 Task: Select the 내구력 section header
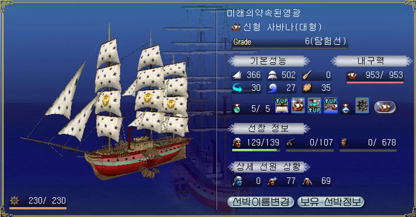click(x=371, y=61)
